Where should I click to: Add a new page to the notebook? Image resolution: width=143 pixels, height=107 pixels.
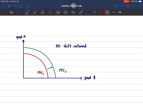pos(128,6)
